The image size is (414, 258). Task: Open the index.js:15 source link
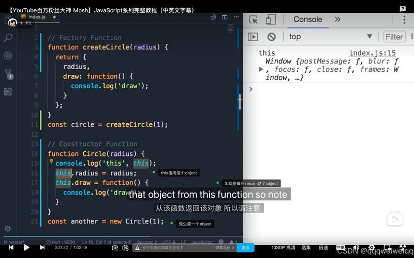[372, 53]
